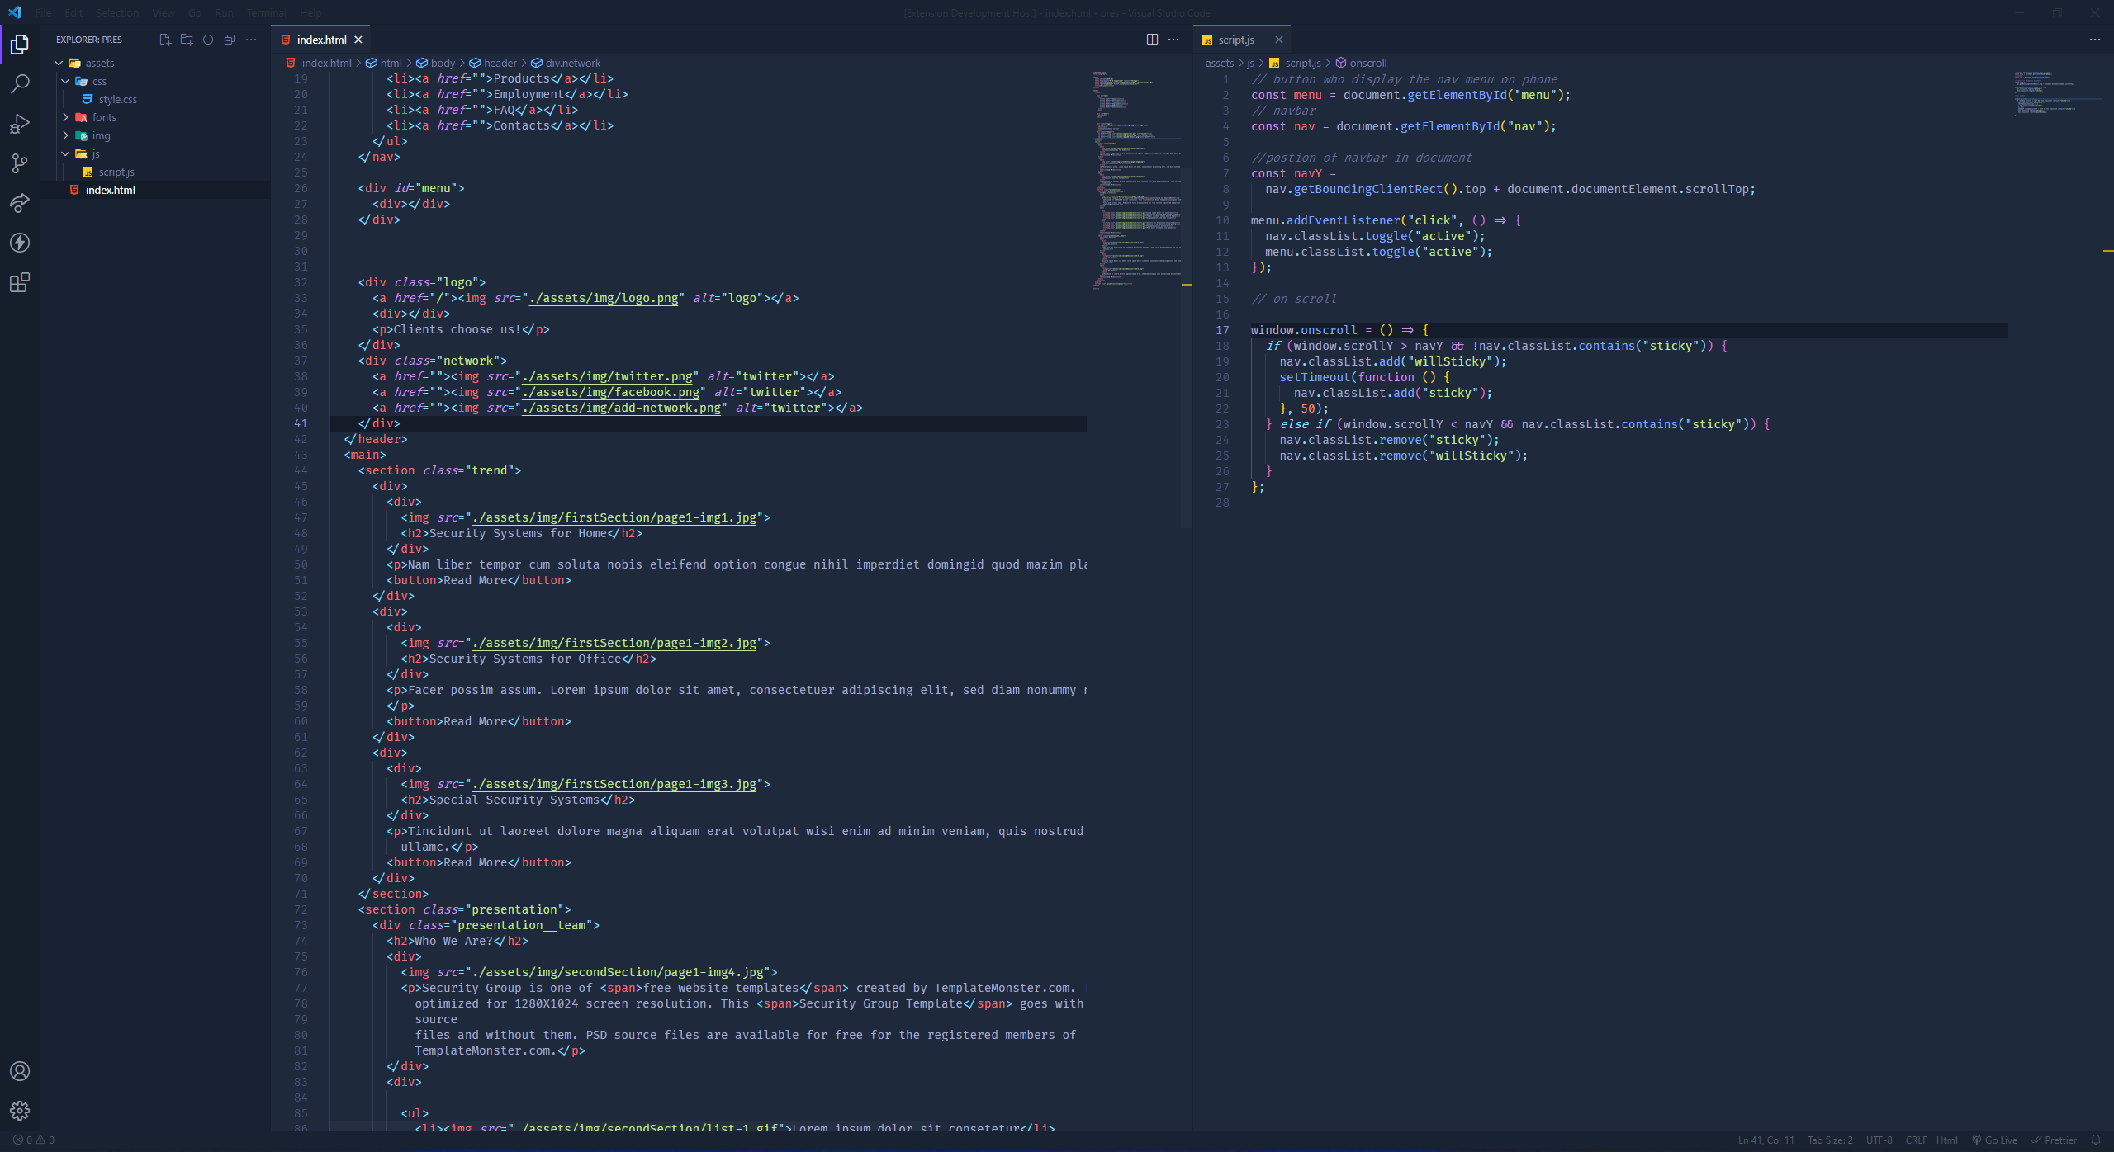Collapse the css folder
Image resolution: width=2114 pixels, height=1152 pixels.
pyautogui.click(x=99, y=81)
